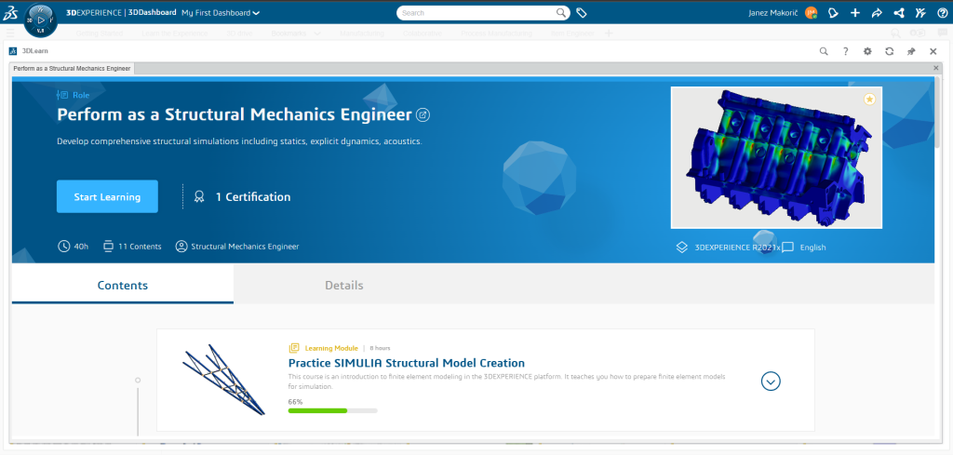Click the Learning Module label icon

click(293, 348)
